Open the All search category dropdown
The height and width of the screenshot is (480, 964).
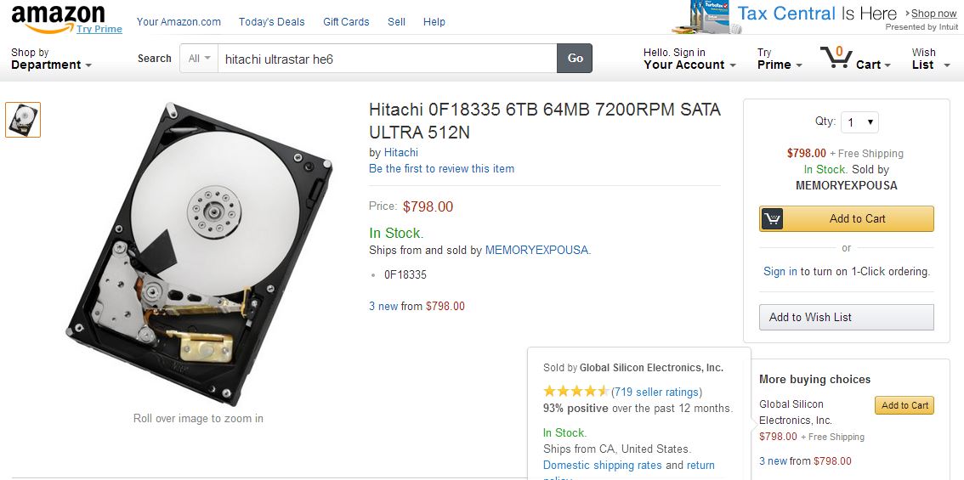[200, 59]
